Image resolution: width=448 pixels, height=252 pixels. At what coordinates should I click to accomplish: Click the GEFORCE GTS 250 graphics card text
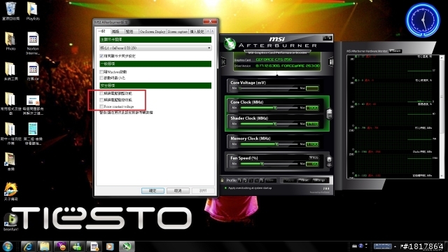(274, 59)
